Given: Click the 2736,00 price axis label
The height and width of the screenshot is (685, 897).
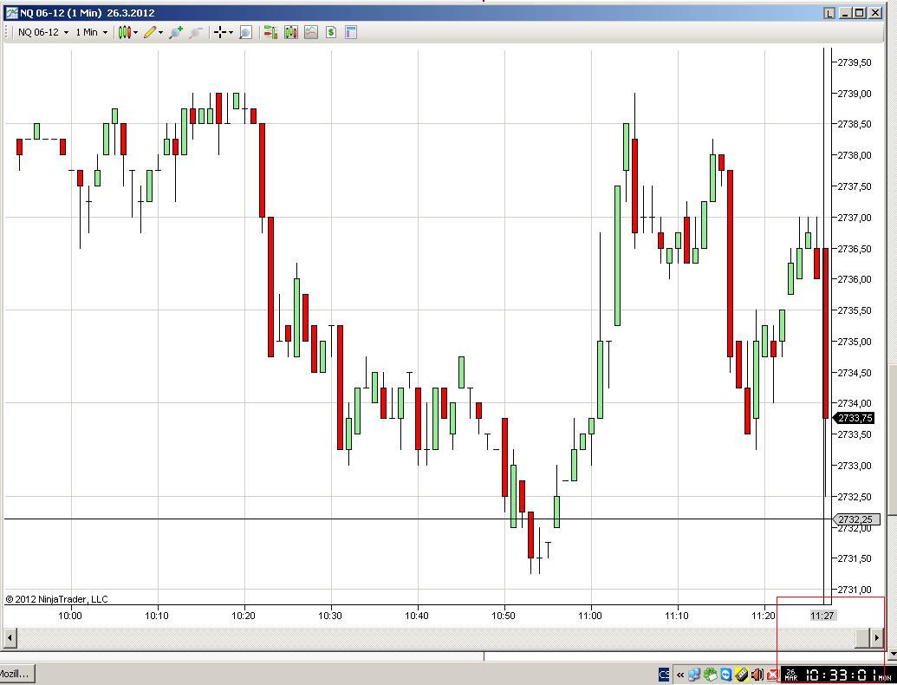Looking at the screenshot, I should pyautogui.click(x=855, y=279).
